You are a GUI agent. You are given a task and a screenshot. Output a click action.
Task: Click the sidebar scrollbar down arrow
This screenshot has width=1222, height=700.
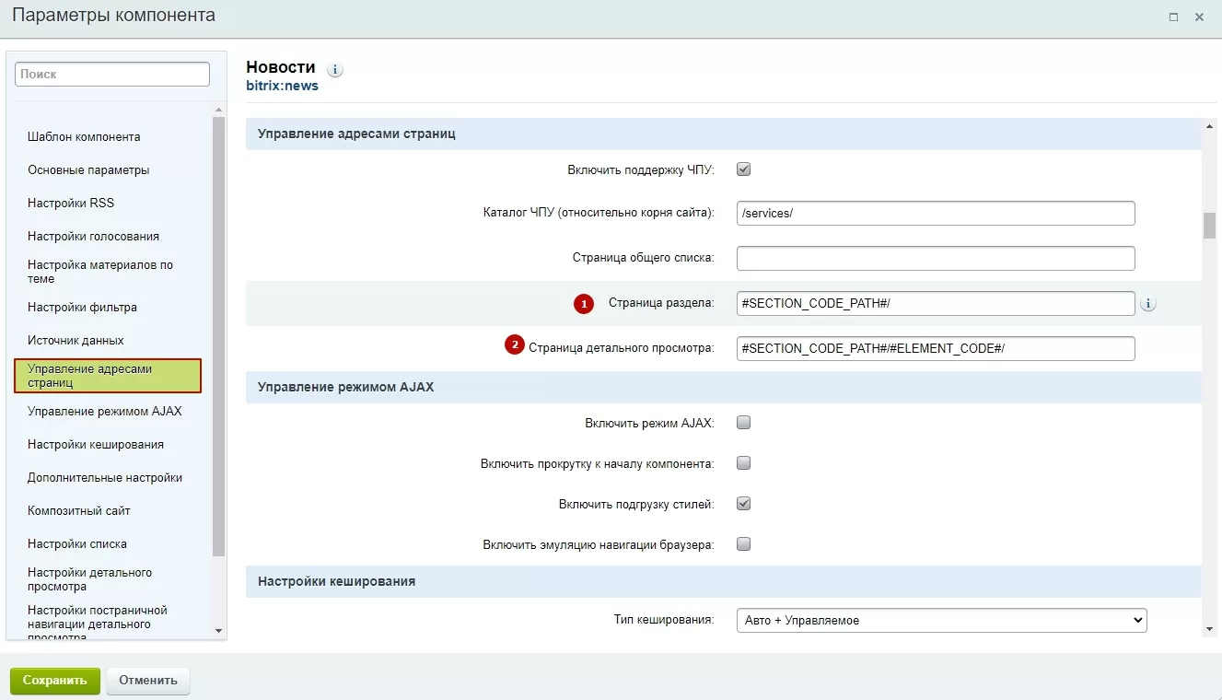tap(219, 630)
